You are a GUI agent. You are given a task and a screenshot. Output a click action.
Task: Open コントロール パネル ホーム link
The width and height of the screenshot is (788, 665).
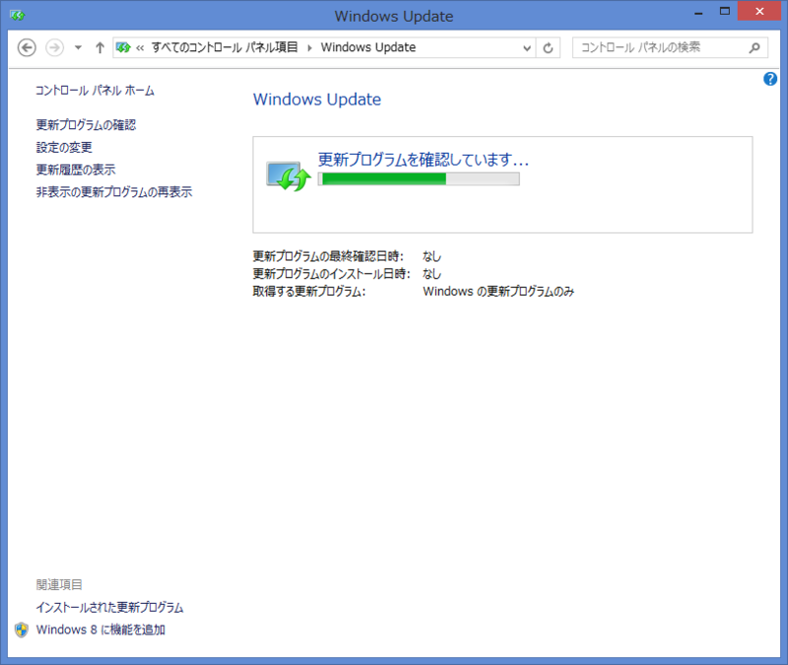tap(95, 91)
